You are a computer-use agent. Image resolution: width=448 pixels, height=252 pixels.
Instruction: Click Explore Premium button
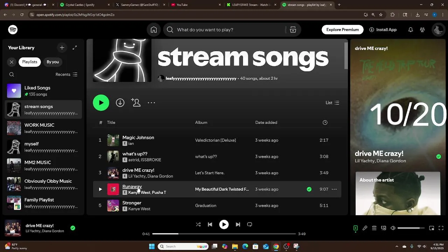343,30
